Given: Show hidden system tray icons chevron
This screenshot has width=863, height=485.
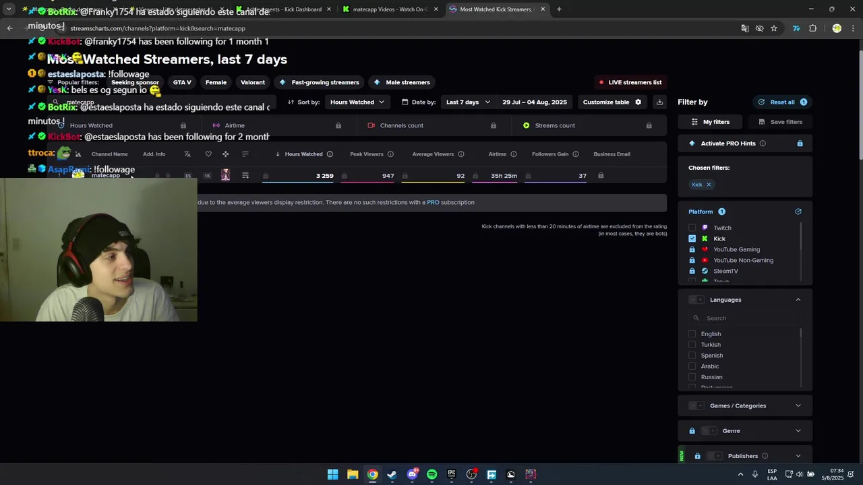Looking at the screenshot, I should [x=740, y=474].
